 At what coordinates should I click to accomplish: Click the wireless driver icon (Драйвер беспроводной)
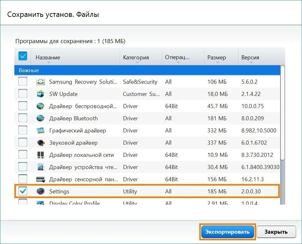tap(41, 106)
